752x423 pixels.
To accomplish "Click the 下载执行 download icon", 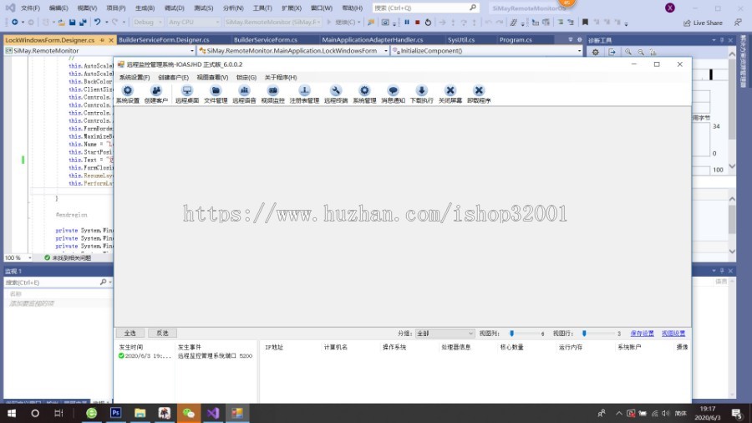I will tap(422, 94).
